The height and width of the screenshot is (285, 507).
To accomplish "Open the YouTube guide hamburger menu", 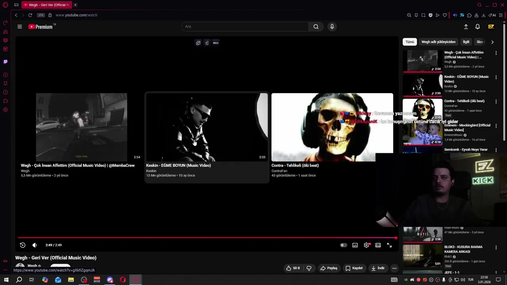I will [x=19, y=27].
